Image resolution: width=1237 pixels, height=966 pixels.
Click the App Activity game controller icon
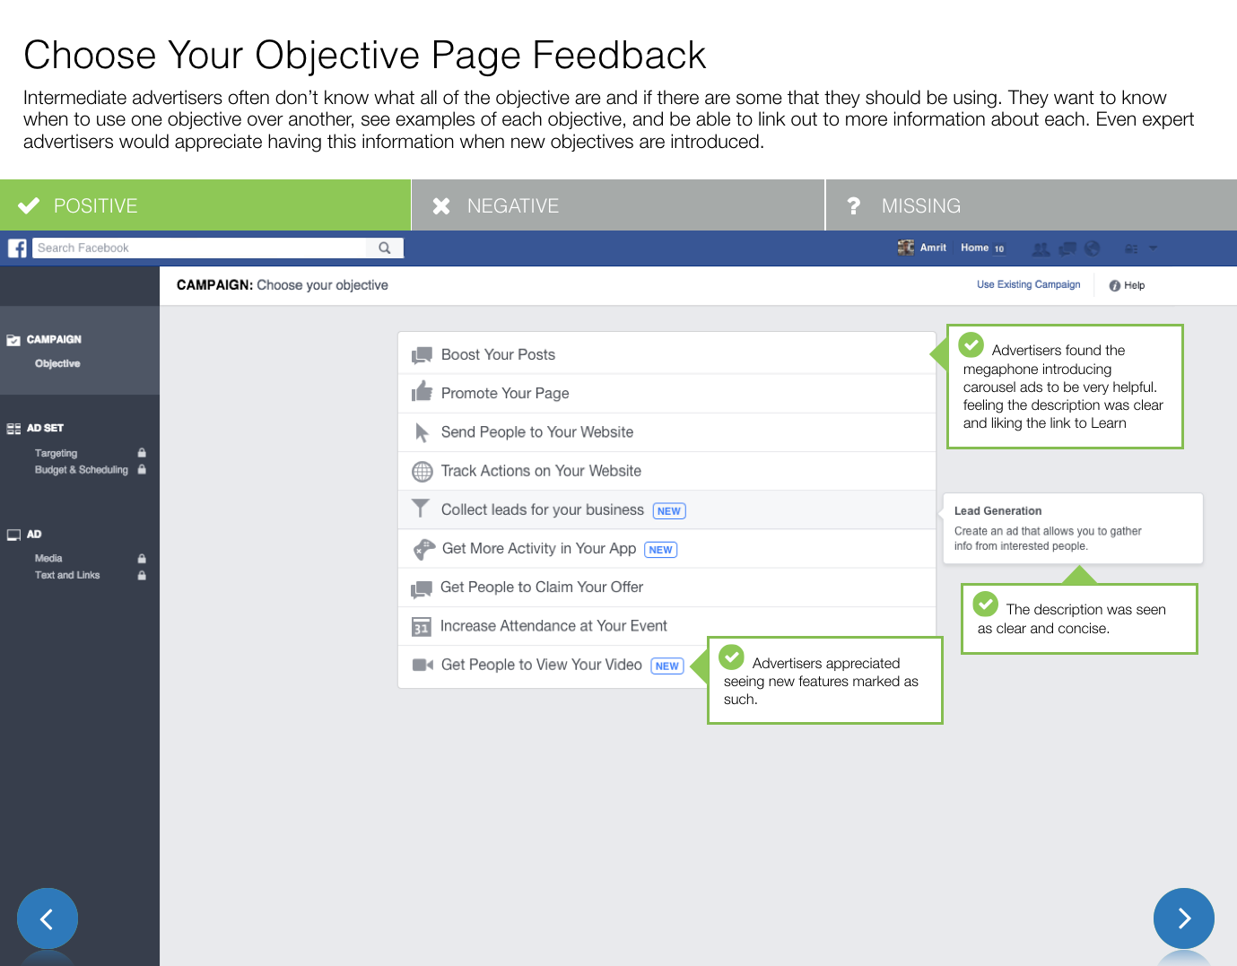[x=423, y=549]
